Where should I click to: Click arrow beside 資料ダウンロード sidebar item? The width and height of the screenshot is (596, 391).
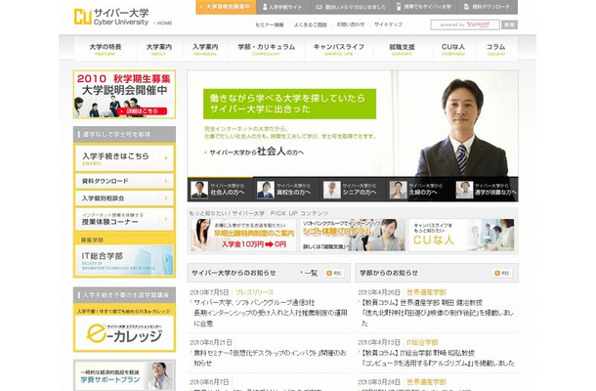click(166, 181)
